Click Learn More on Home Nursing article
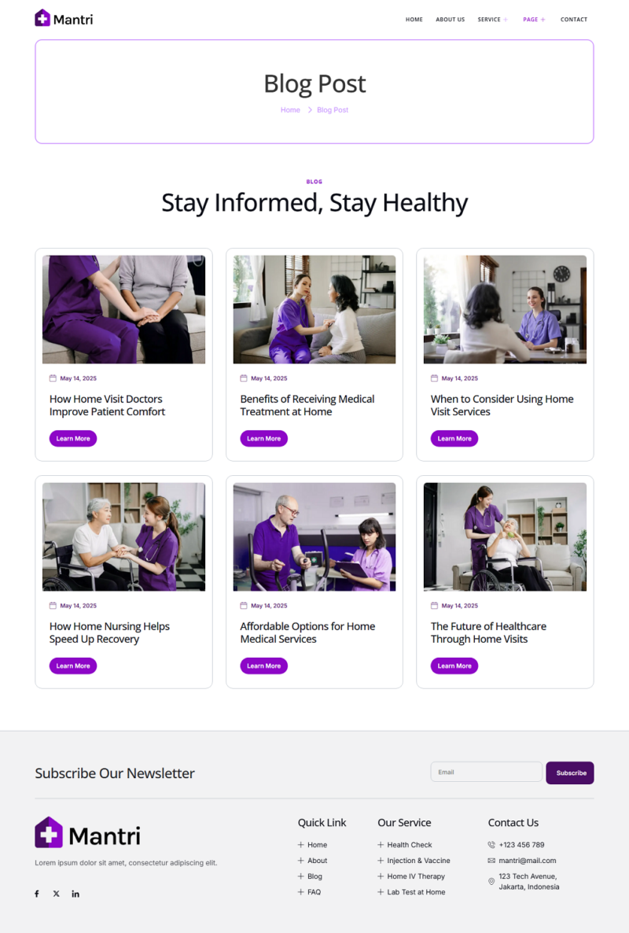This screenshot has width=629, height=933. (73, 666)
